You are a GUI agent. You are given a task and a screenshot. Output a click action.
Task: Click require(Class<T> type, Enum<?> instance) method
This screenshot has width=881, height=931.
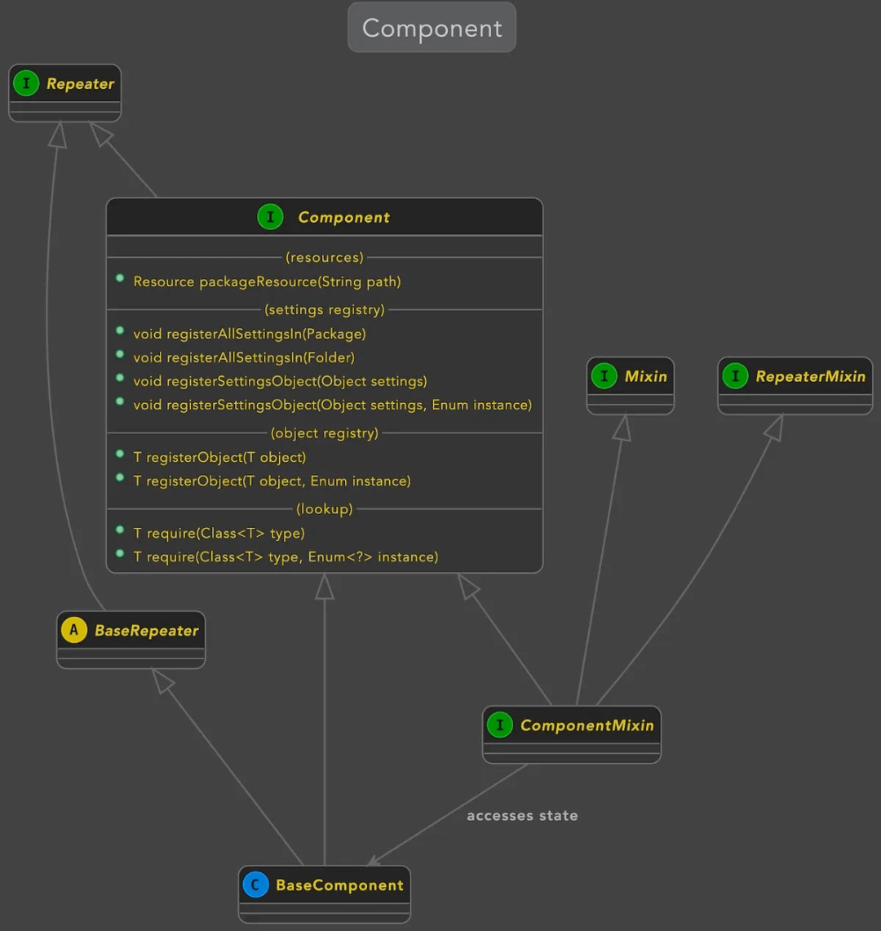pyautogui.click(x=286, y=557)
